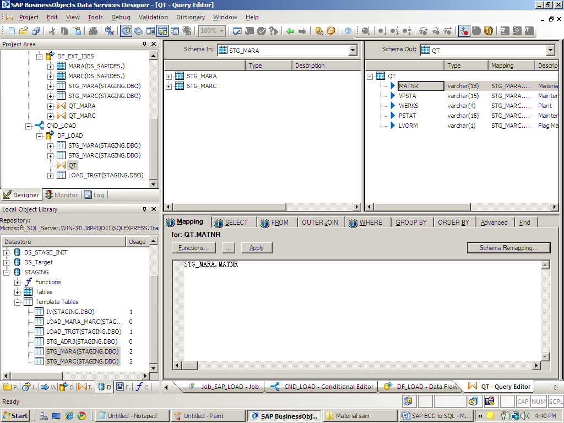Screen dimensions: 564x423
Task: Collapse the Template Tables node
Action: 17,302
